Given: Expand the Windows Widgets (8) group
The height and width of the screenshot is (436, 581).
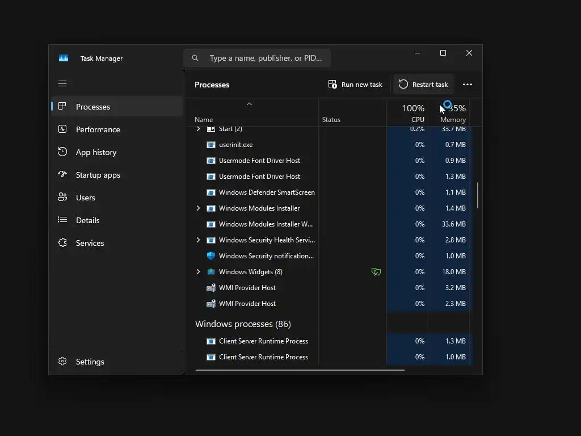Looking at the screenshot, I should click(x=198, y=272).
